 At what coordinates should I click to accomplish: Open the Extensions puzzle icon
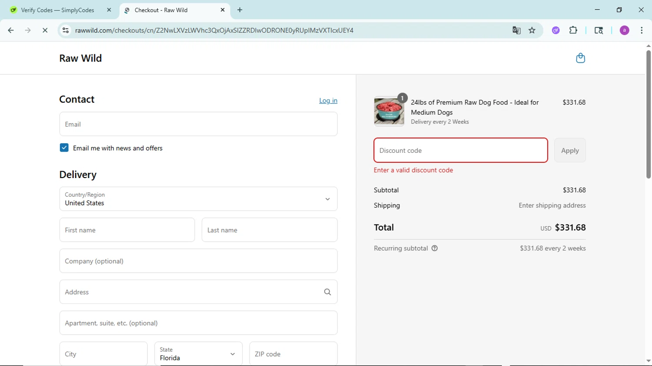tap(573, 30)
